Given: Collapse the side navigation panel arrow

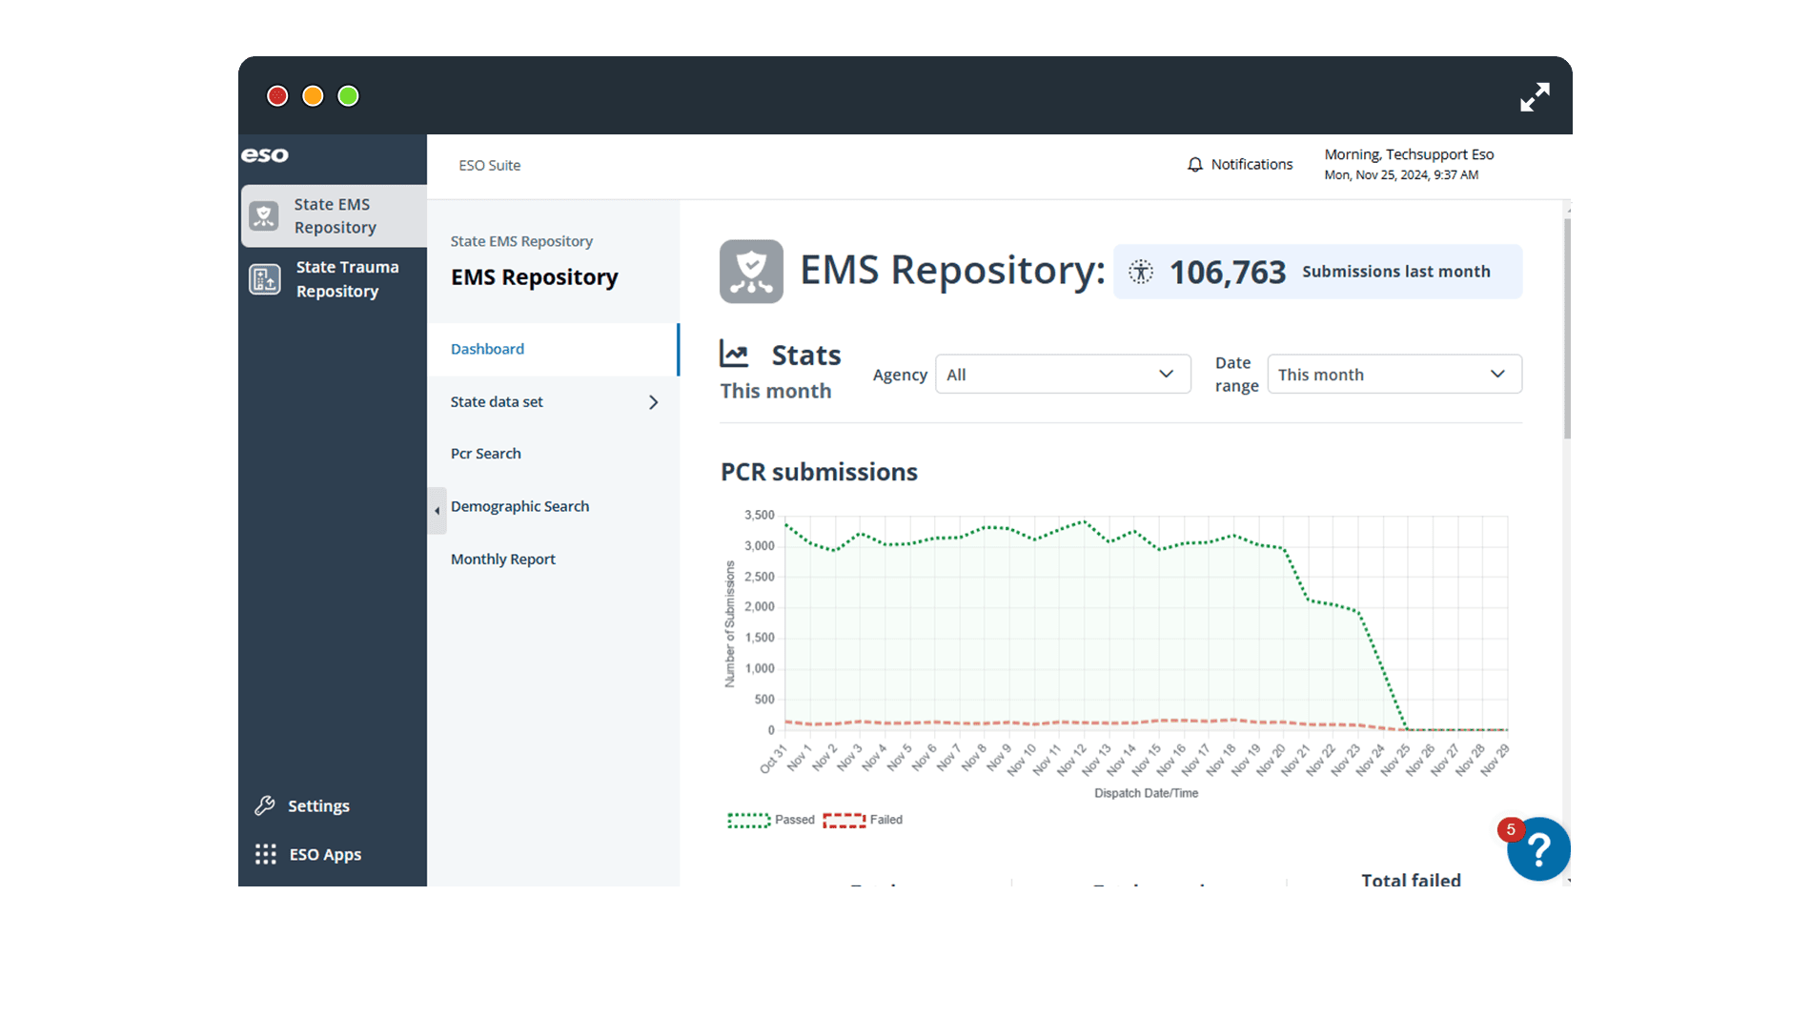Looking at the screenshot, I should pyautogui.click(x=437, y=511).
